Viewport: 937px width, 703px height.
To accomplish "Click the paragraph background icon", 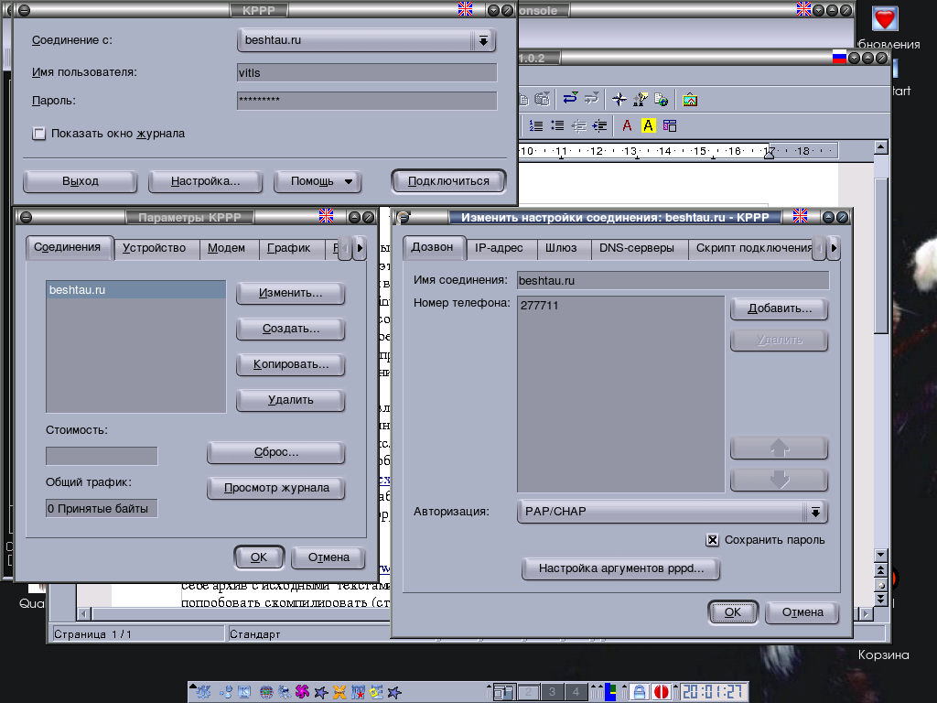I will click(x=670, y=125).
